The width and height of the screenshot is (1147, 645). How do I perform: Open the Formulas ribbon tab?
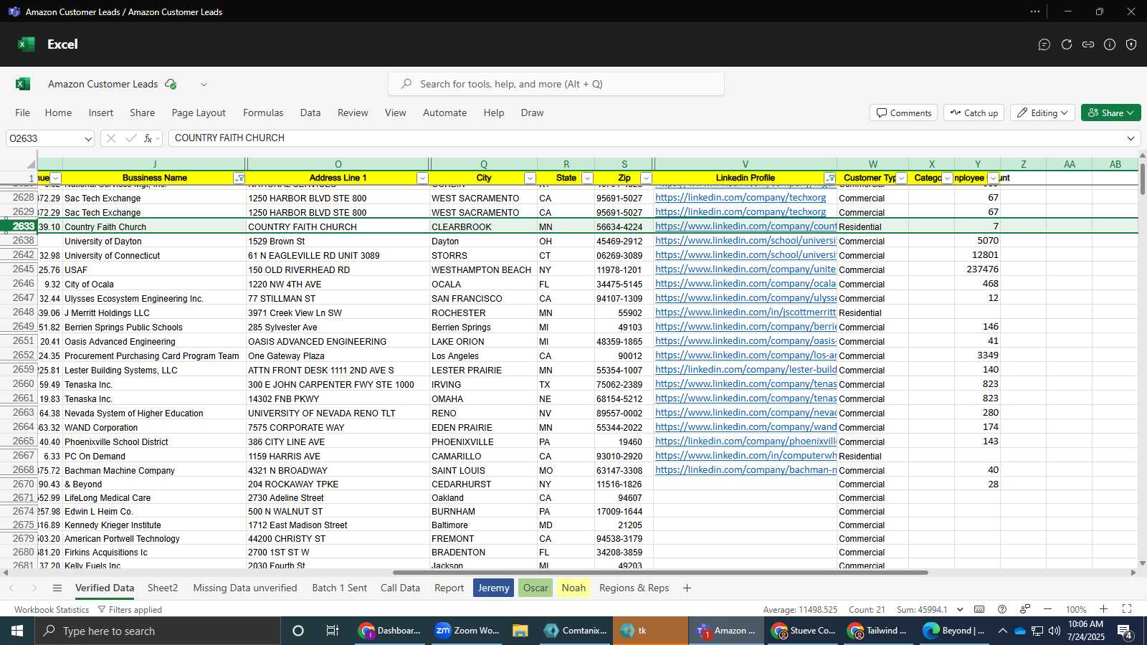coord(263,113)
